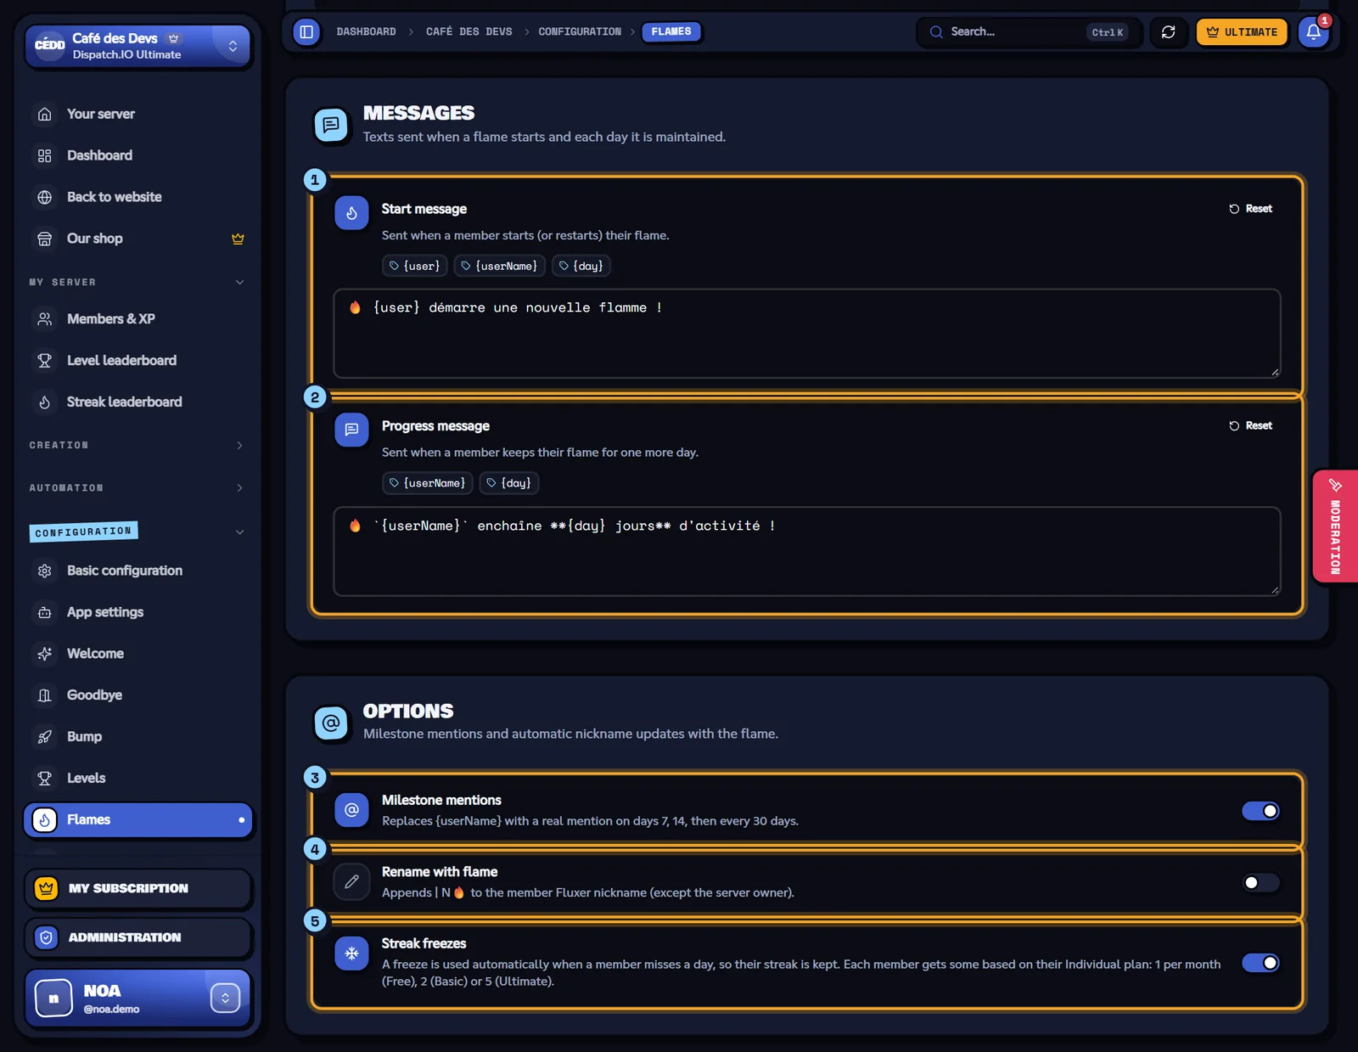The width and height of the screenshot is (1358, 1052).
Task: Insert {day} tag in Progress message
Action: (x=509, y=483)
